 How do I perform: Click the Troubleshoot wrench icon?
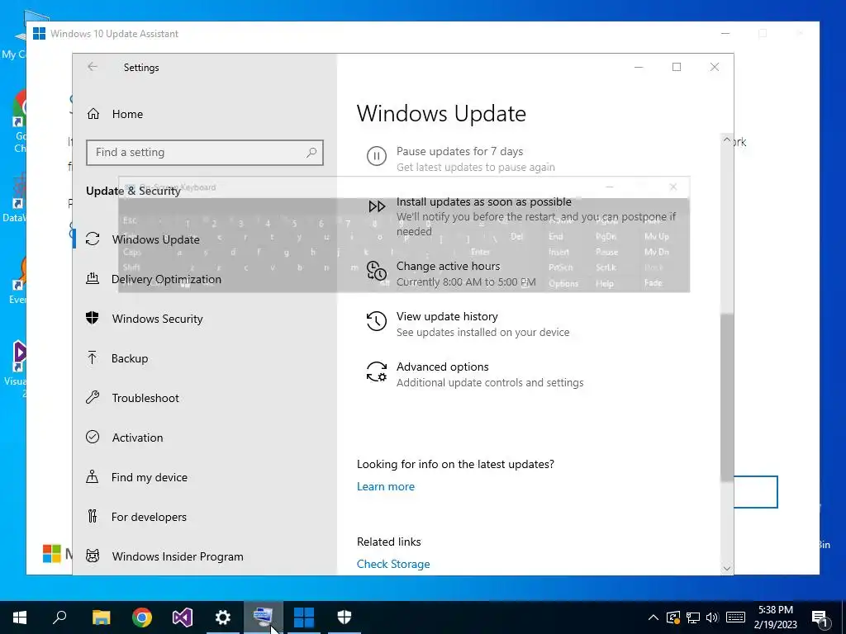click(x=93, y=398)
